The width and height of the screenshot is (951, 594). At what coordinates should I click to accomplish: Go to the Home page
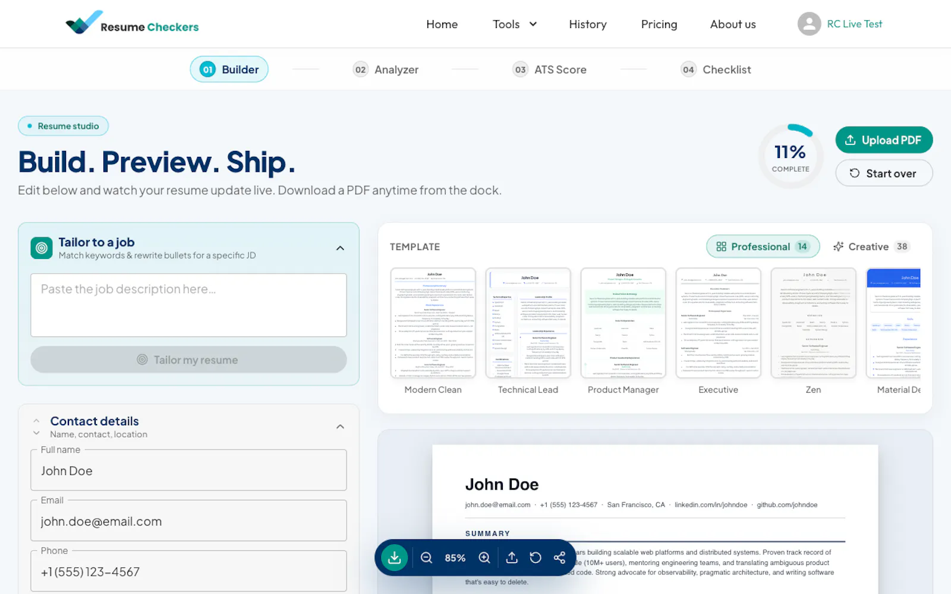(x=442, y=24)
